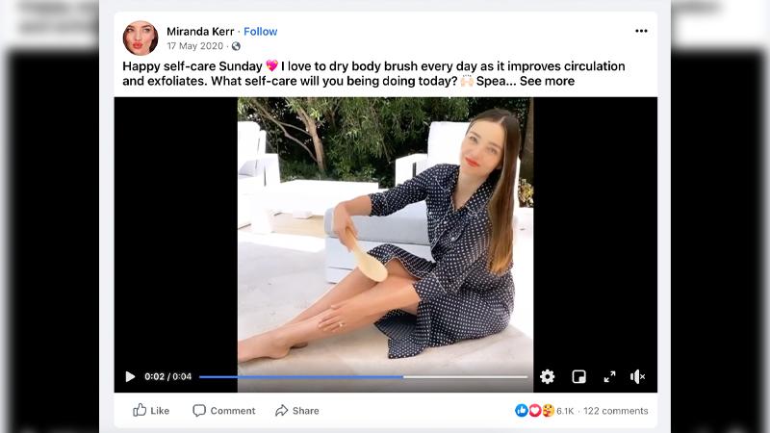This screenshot has height=433, width=770.
Task: Open the Miranda Kerr profile name link
Action: pos(201,32)
